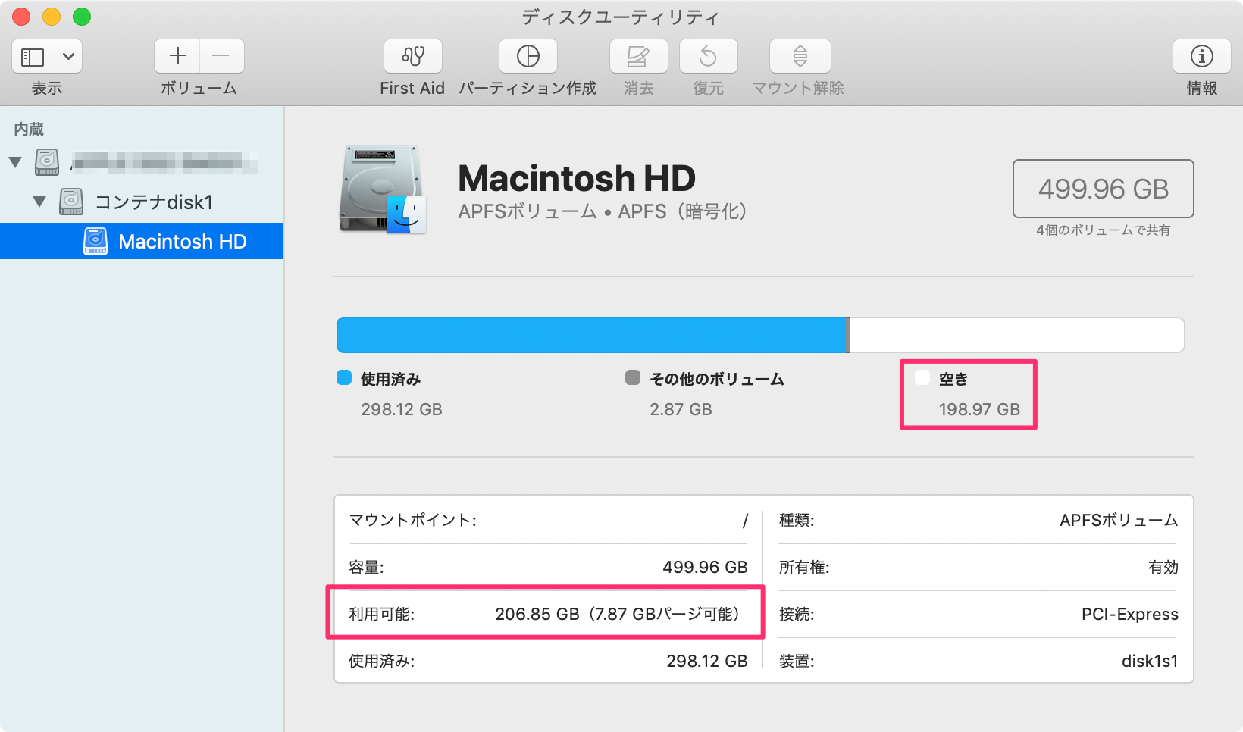Select コンテナdisk1 in the sidebar
Image resolution: width=1243 pixels, height=732 pixels.
(x=153, y=202)
